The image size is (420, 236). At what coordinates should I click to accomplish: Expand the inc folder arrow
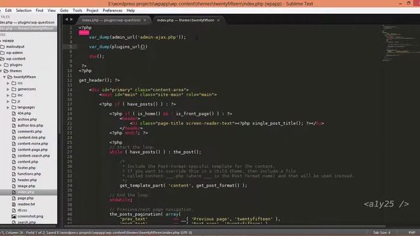point(8,95)
